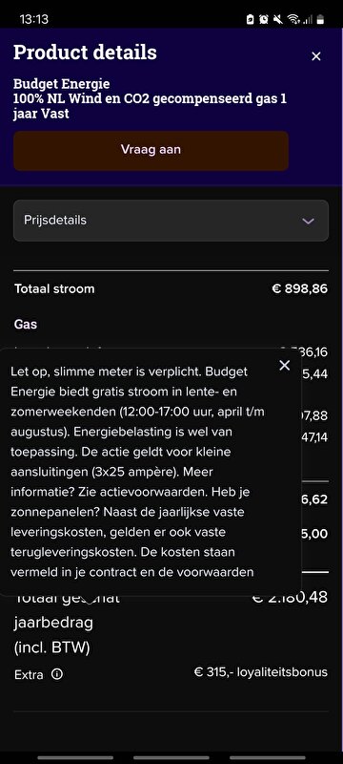
Task: Click the chevron arrow in Prijsdetails
Action: (x=308, y=222)
